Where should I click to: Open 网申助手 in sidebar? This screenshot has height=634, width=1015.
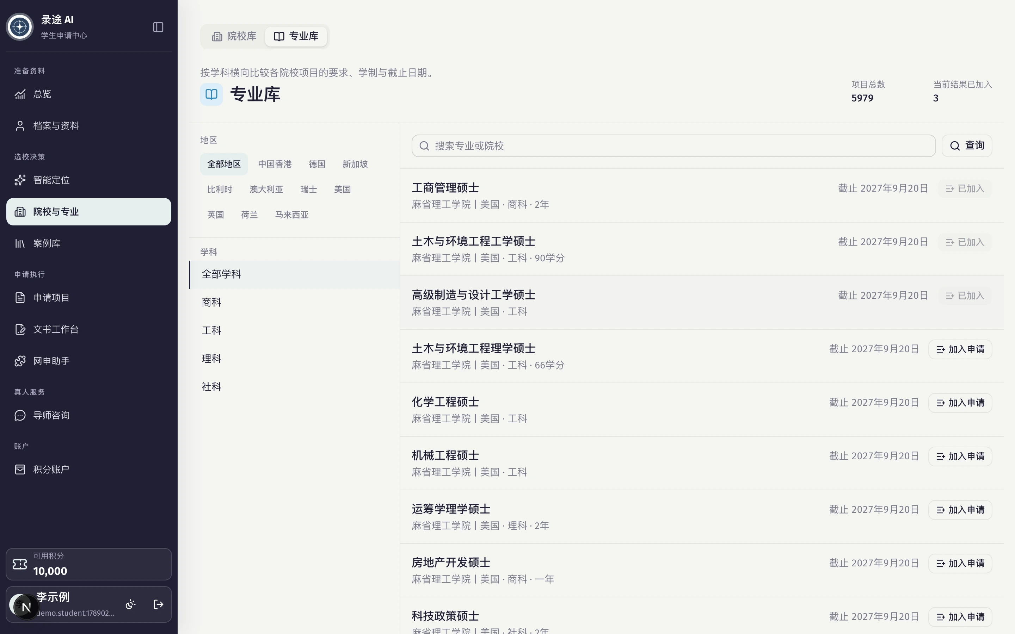pos(88,361)
